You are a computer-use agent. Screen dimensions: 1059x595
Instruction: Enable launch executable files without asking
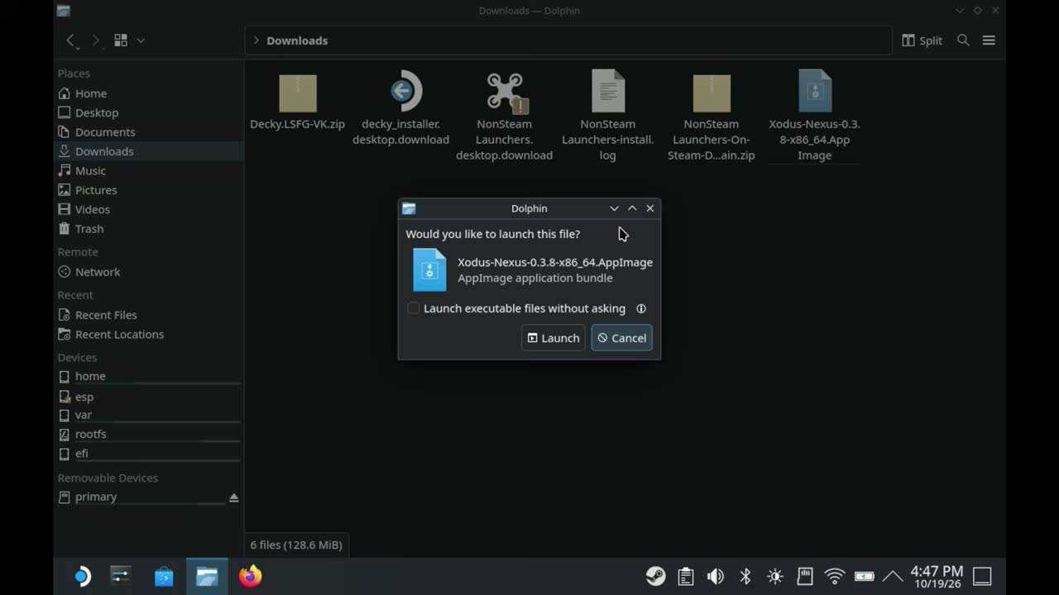pyautogui.click(x=414, y=308)
